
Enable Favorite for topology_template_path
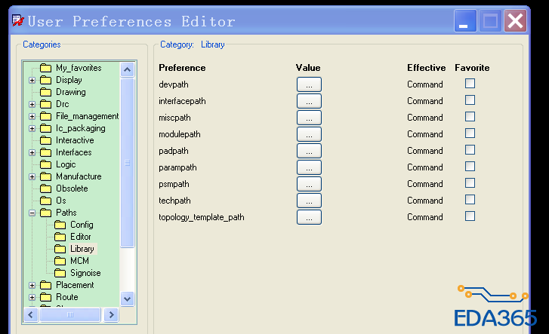pos(470,216)
